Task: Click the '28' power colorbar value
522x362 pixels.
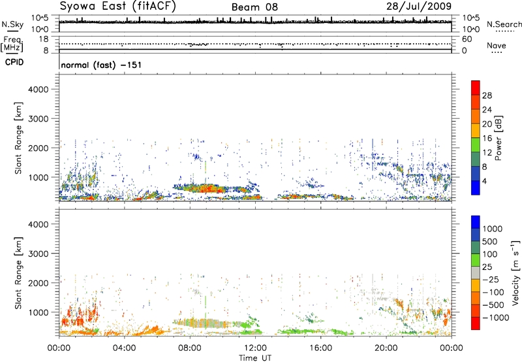Action: 487,95
